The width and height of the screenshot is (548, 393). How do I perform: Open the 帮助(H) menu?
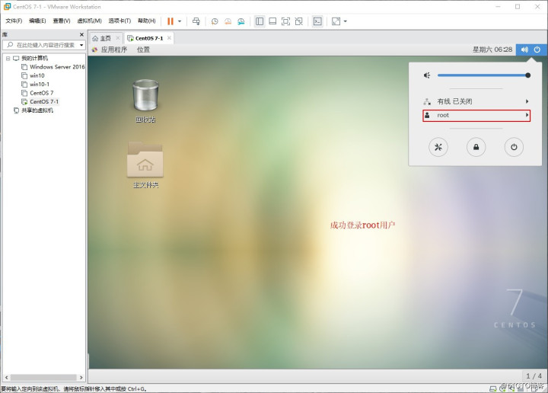(146, 21)
